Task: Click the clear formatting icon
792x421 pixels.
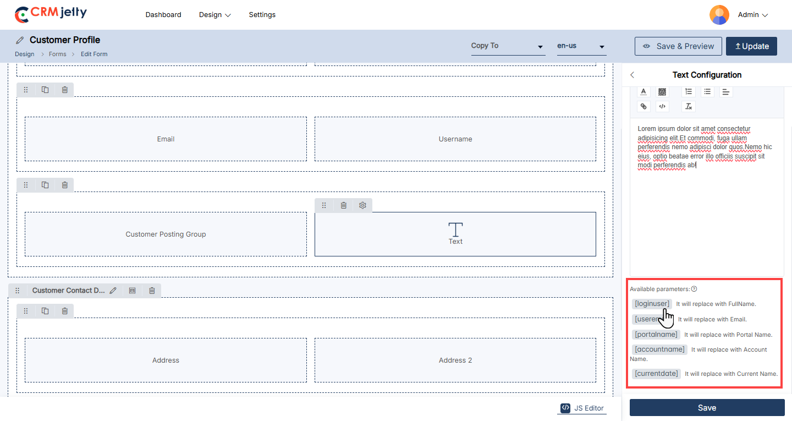Action: (x=688, y=106)
